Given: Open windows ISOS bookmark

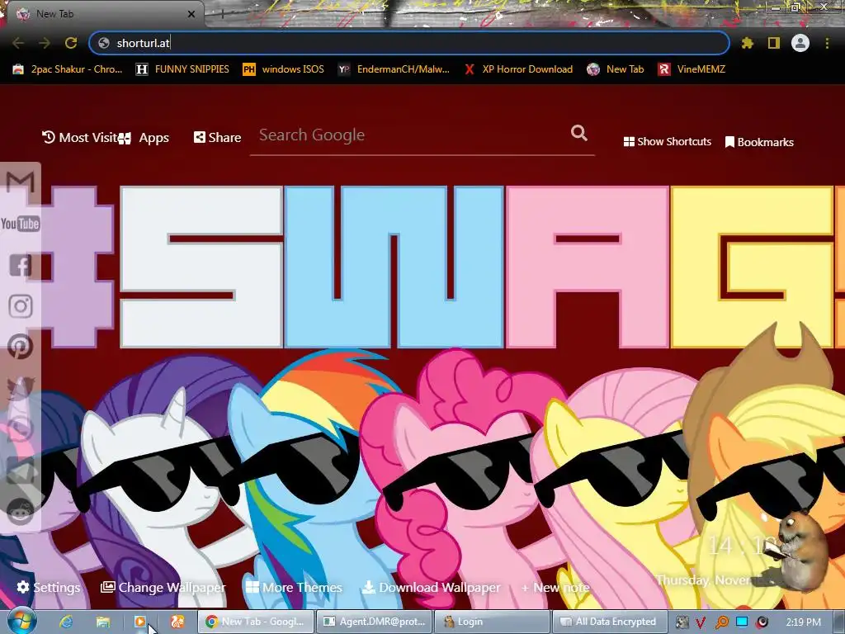Looking at the screenshot, I should click(284, 69).
